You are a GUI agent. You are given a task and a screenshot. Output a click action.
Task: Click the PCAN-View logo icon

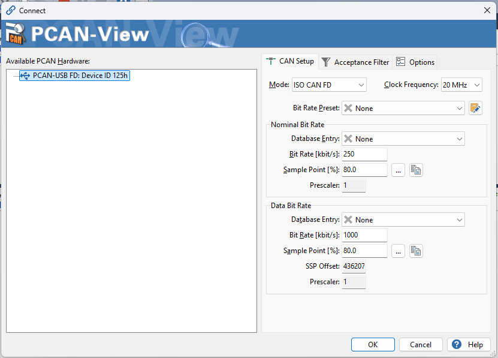click(x=15, y=34)
